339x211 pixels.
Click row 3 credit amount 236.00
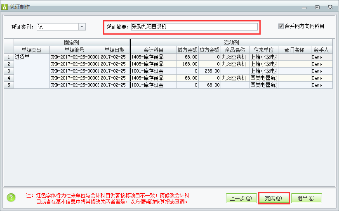(210, 71)
